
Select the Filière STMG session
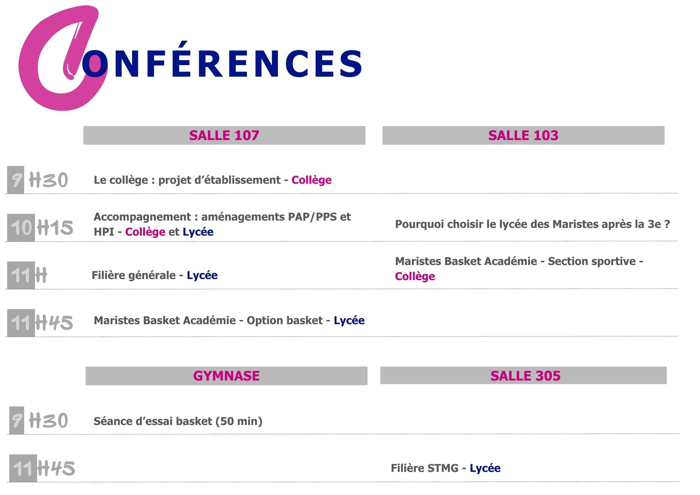point(445,468)
